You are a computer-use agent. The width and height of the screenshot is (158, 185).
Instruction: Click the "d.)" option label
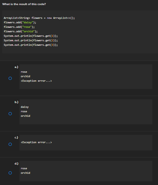[x=16, y=164]
